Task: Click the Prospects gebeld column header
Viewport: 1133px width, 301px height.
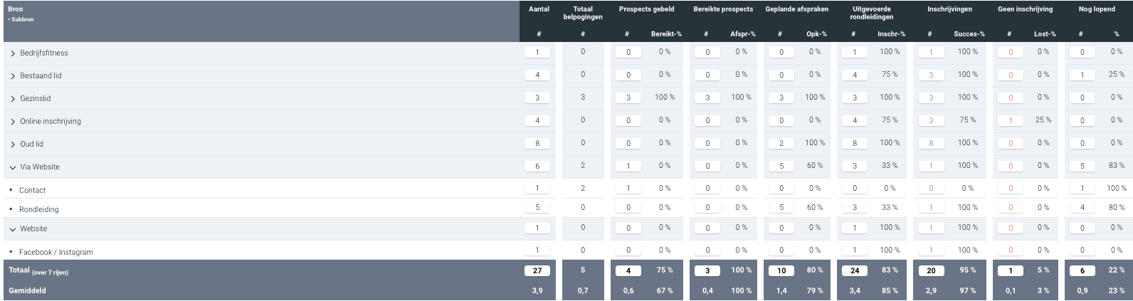Action: coord(646,9)
